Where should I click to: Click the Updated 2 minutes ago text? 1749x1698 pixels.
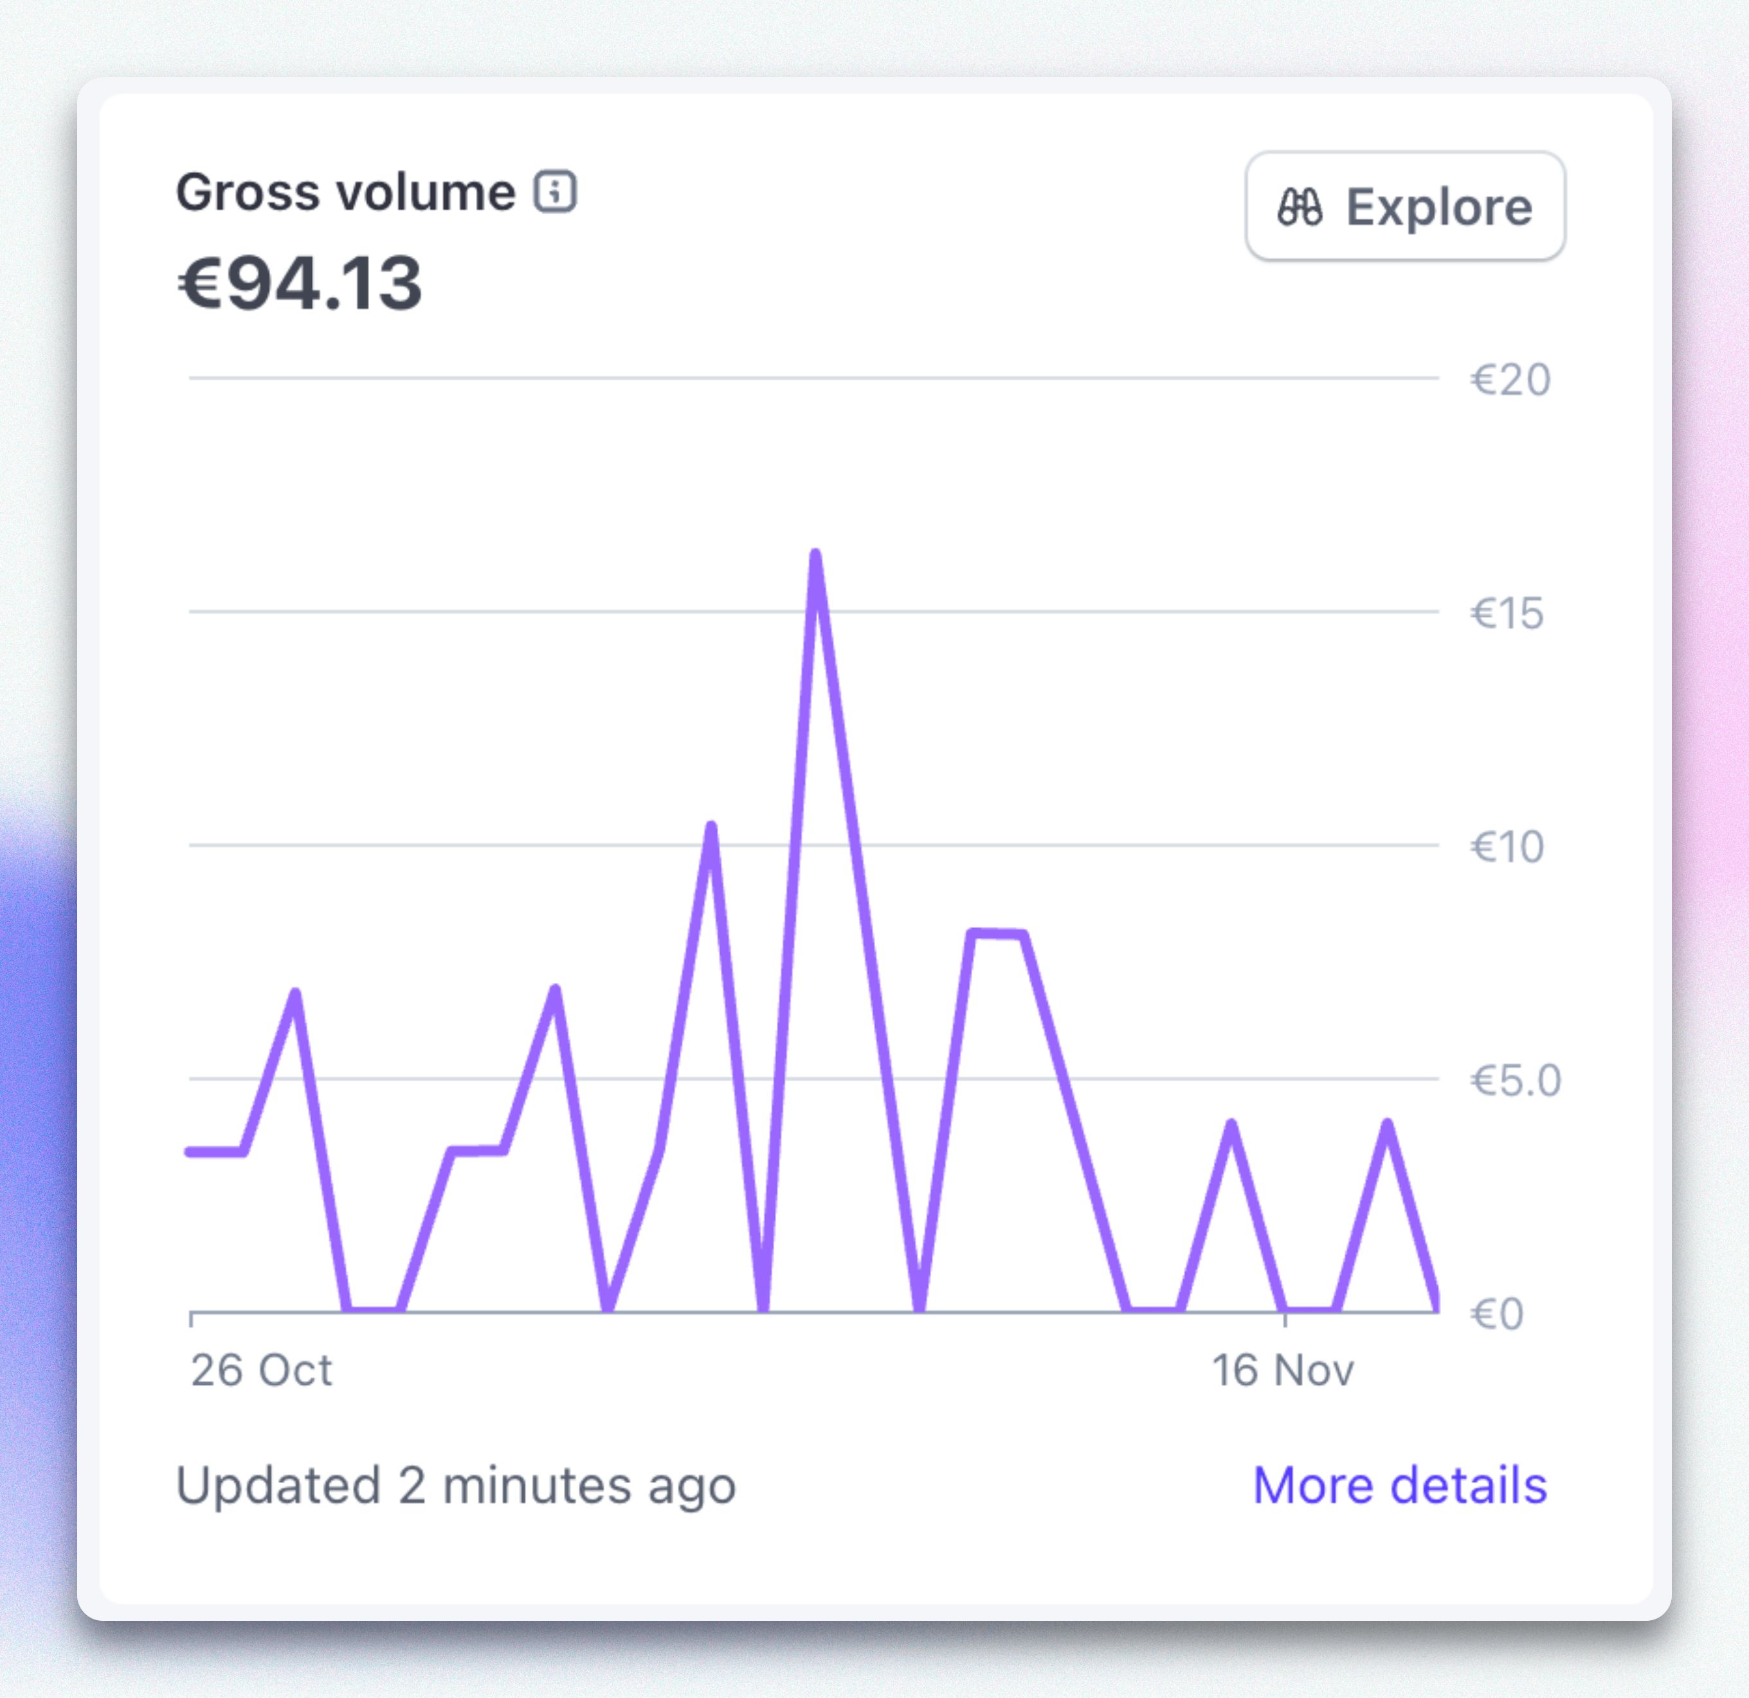pos(456,1486)
